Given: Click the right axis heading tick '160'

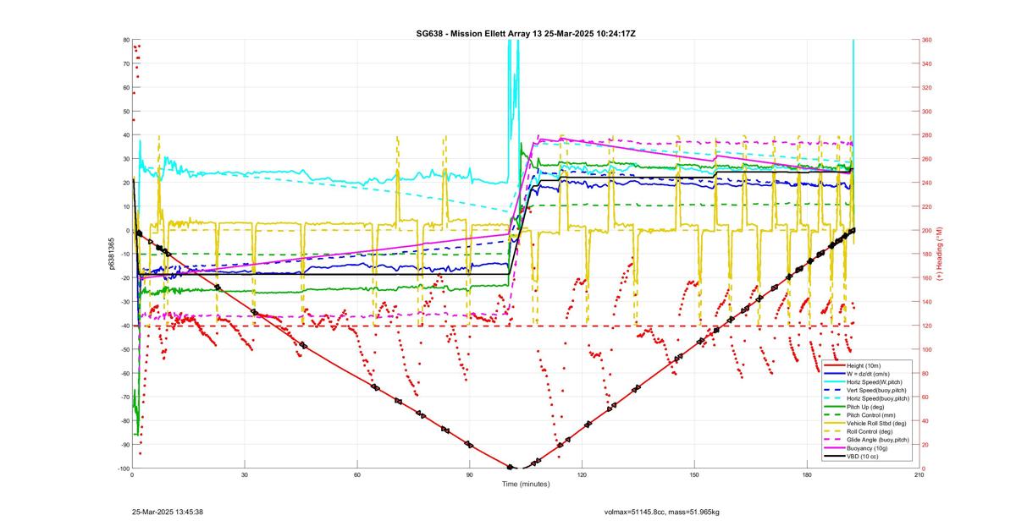Looking at the screenshot, I should [x=927, y=278].
